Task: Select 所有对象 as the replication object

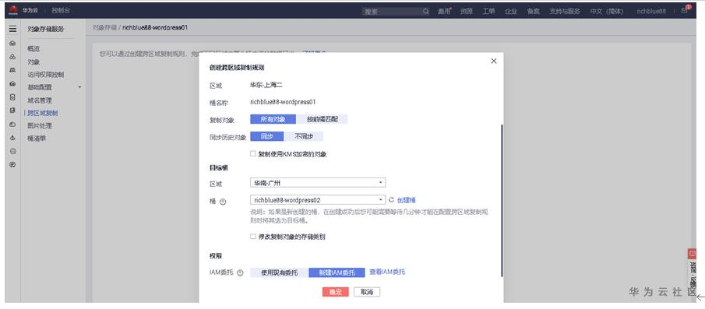Action: point(273,119)
